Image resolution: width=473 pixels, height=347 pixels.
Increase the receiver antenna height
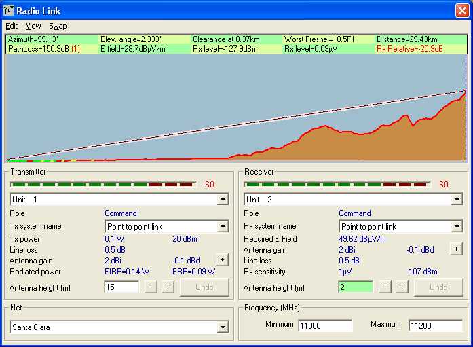pos(402,287)
